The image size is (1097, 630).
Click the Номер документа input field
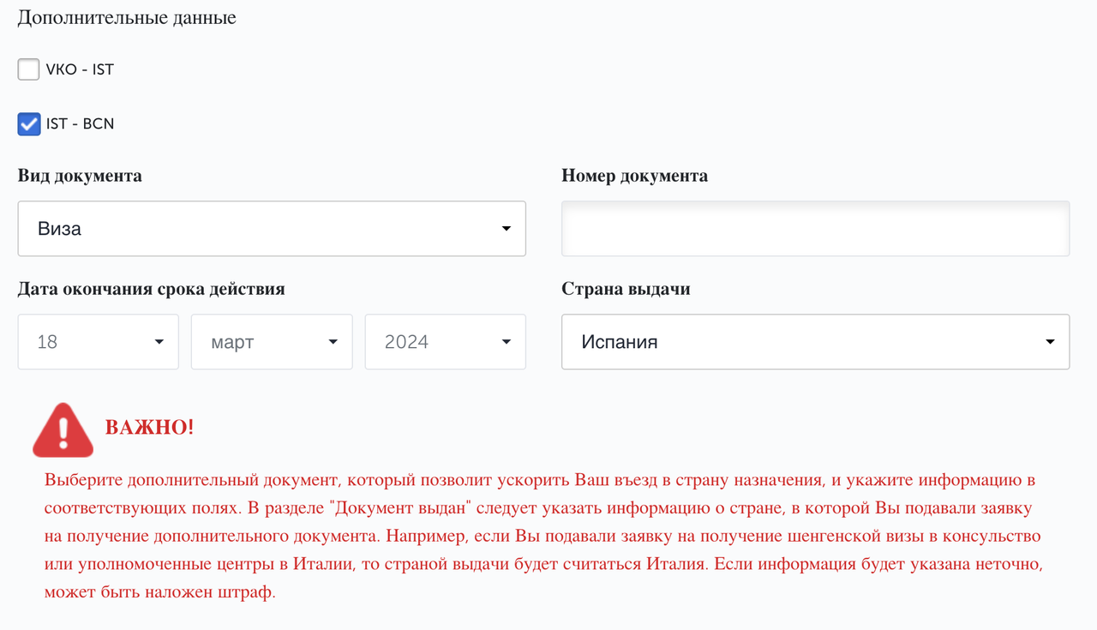click(x=815, y=229)
